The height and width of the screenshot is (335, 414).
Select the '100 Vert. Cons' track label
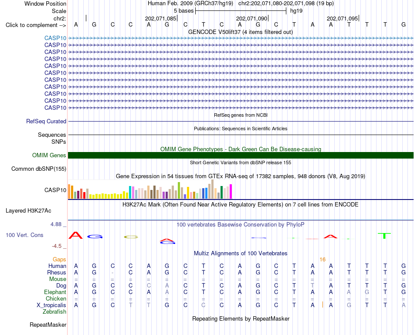24,235
